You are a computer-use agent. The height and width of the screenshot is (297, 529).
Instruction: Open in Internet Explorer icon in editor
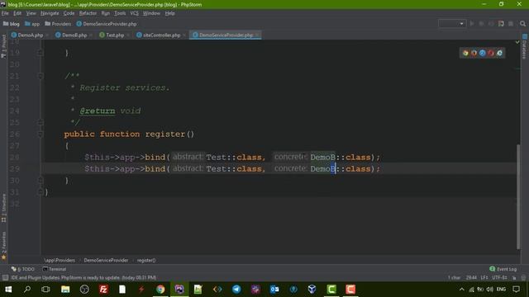499,53
